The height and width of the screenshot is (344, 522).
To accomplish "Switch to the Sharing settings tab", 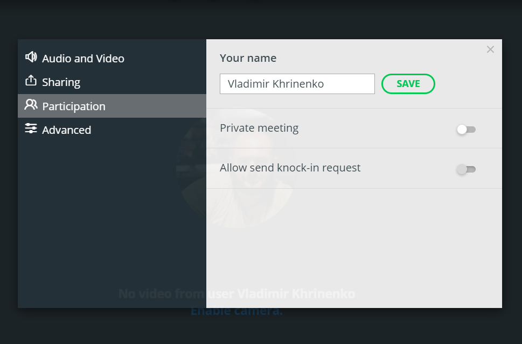I will [112, 82].
